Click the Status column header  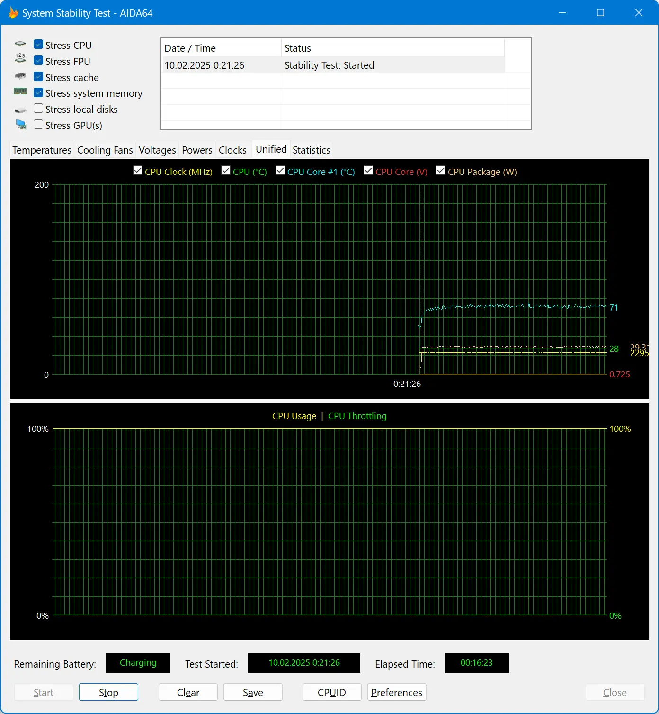393,48
